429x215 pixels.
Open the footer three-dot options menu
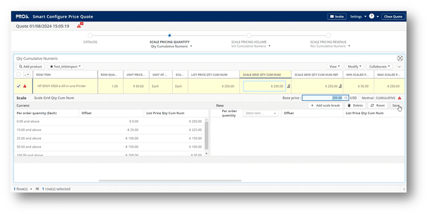[x=404, y=189]
